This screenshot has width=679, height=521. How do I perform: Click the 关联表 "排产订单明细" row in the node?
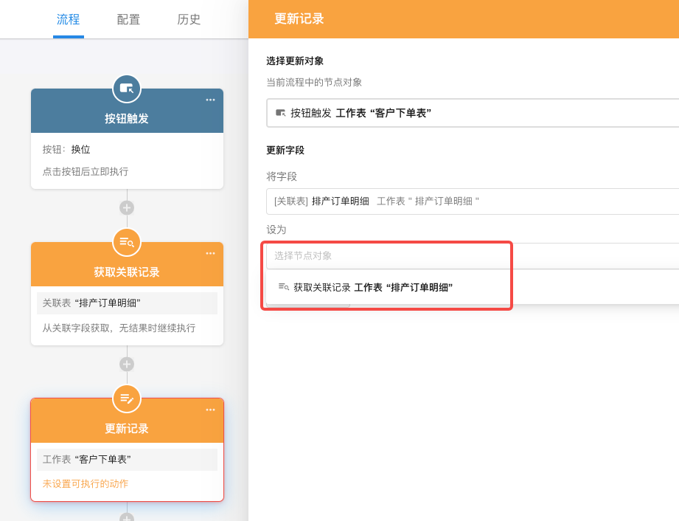pos(127,303)
